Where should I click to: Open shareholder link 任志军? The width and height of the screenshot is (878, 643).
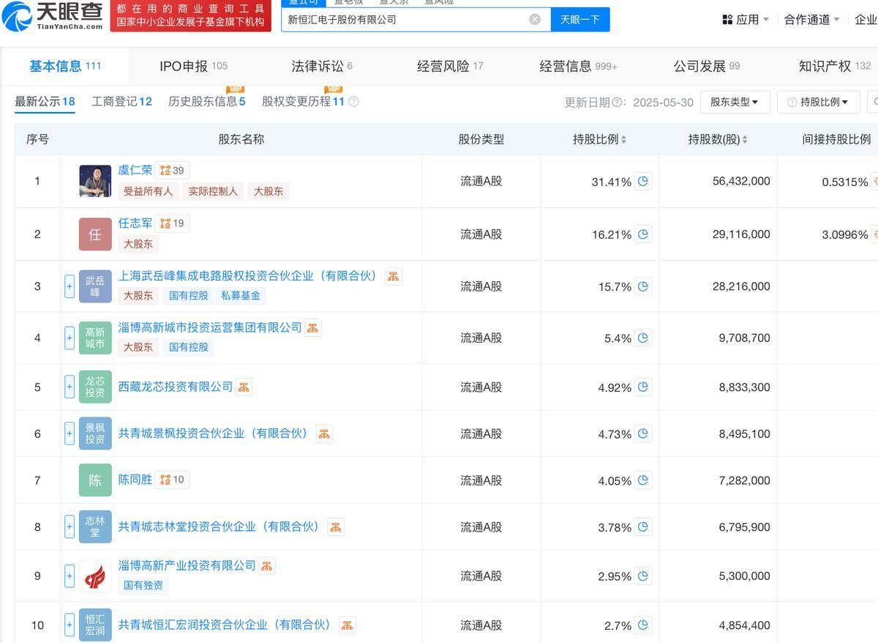point(135,223)
